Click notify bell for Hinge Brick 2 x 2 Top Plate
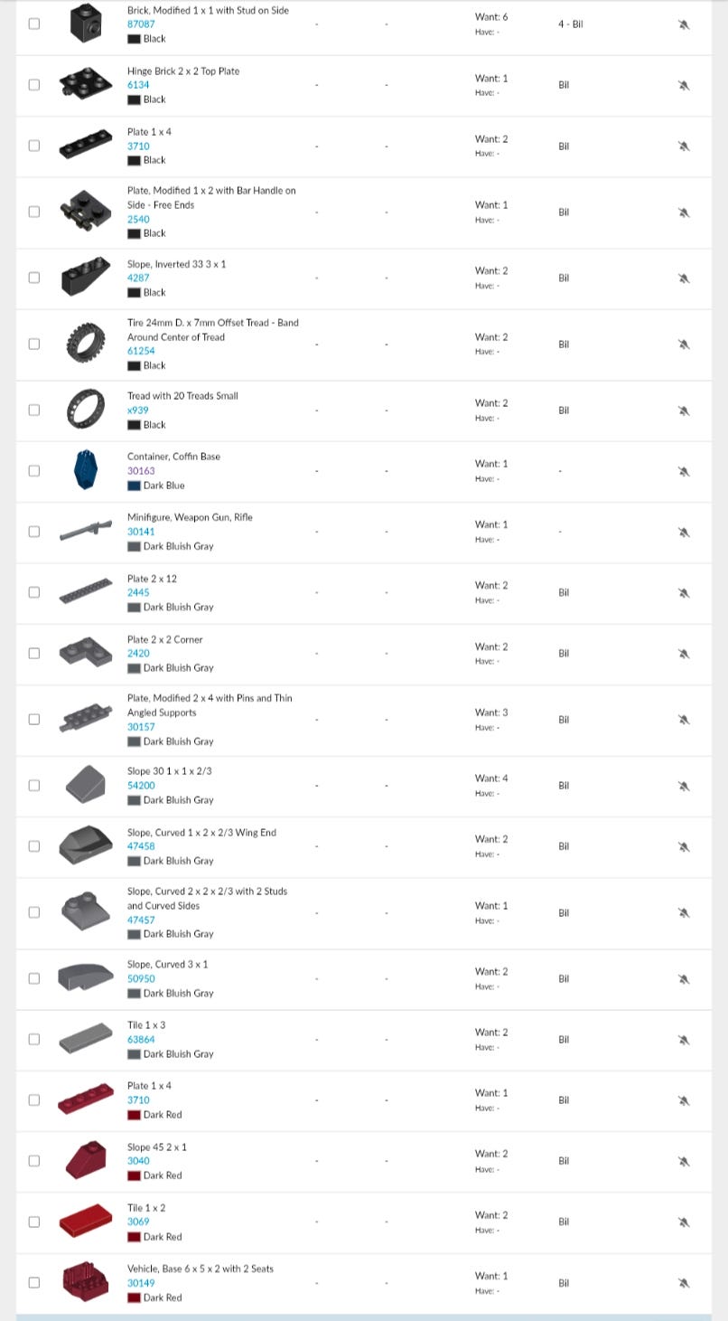 [x=684, y=85]
